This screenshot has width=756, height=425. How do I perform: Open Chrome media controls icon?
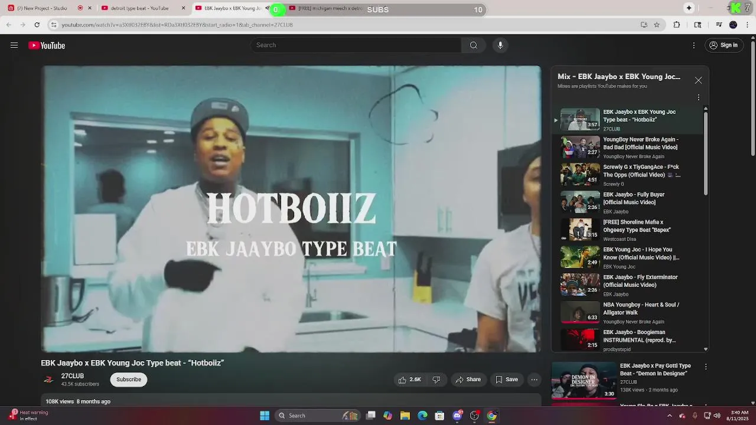coord(719,25)
